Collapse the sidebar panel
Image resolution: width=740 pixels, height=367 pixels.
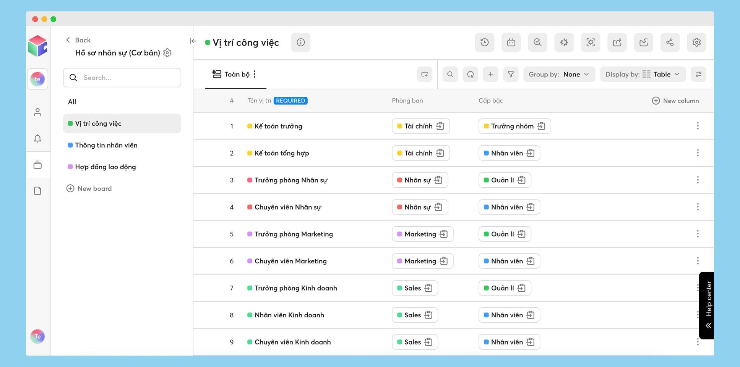tap(193, 41)
